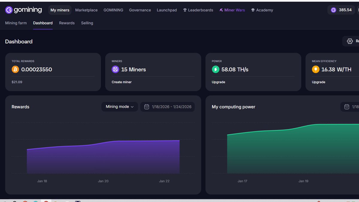Open the 1/18/2026 - 1/24/2026 date range picker

[x=168, y=107]
